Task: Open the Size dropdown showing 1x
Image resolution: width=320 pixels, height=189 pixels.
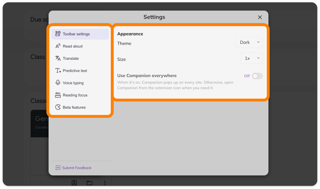Action: (x=251, y=58)
